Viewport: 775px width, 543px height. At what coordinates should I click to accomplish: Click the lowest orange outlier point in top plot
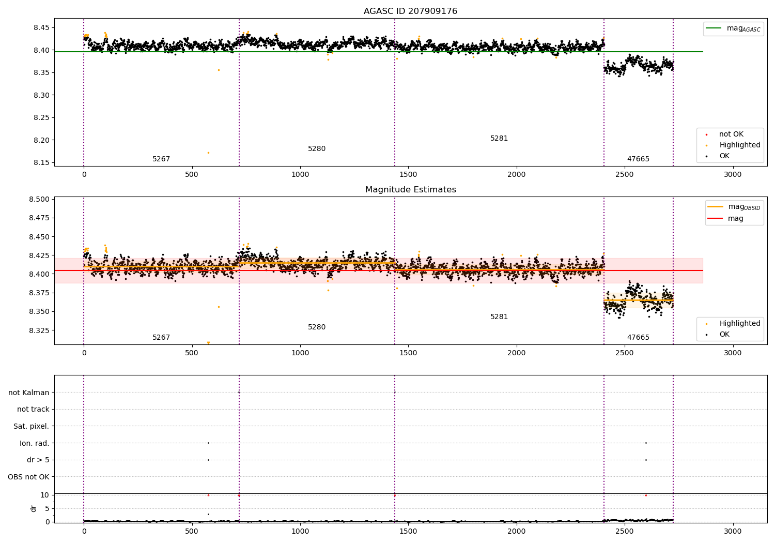(208, 153)
